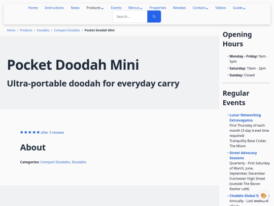This screenshot has height=206, width=274.
Task: Click the Compact Doodahs breadcrumb link
Action: (x=67, y=31)
